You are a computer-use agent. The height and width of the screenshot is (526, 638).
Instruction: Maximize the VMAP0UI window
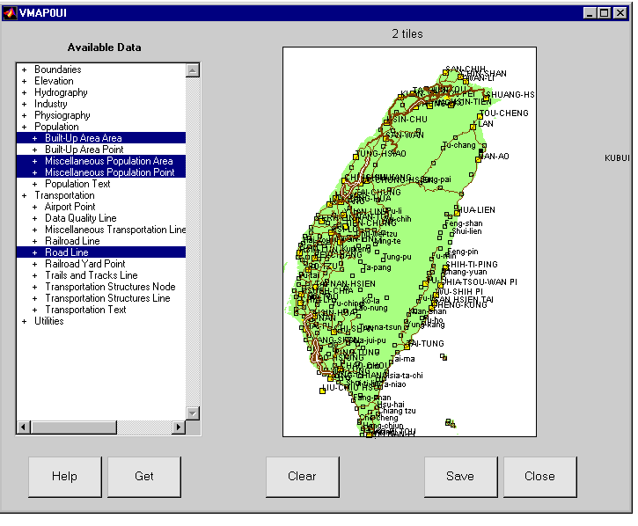point(605,12)
